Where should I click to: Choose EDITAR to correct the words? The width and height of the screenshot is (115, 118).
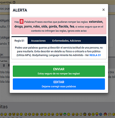(59, 84)
